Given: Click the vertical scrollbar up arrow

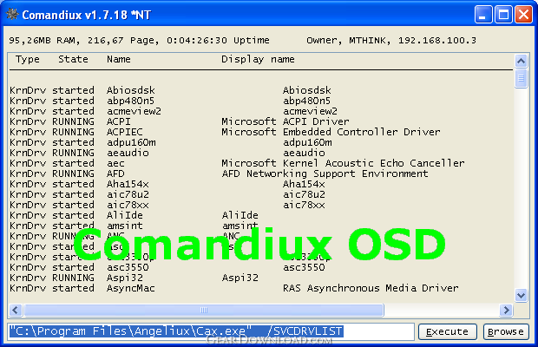Looking at the screenshot, I should tap(521, 62).
